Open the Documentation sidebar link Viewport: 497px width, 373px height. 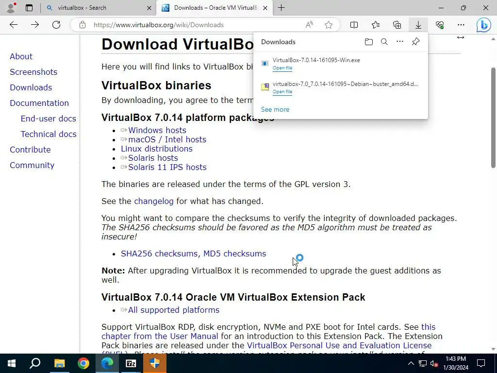click(39, 103)
